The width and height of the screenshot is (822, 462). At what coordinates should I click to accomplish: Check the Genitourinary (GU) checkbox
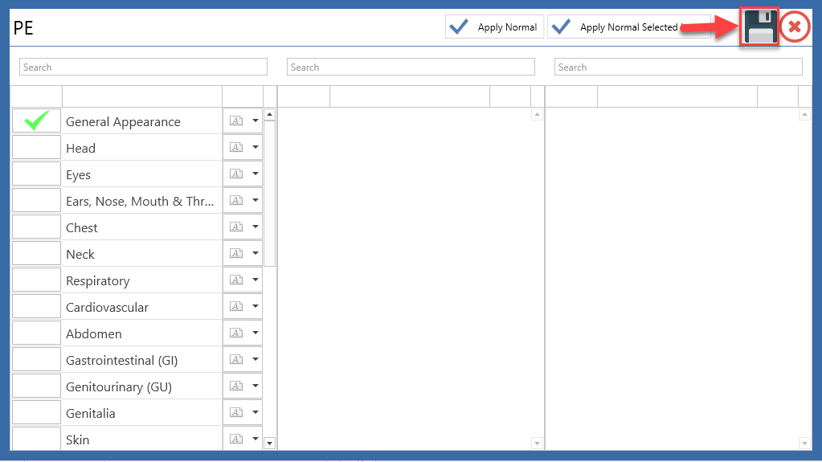coord(36,386)
